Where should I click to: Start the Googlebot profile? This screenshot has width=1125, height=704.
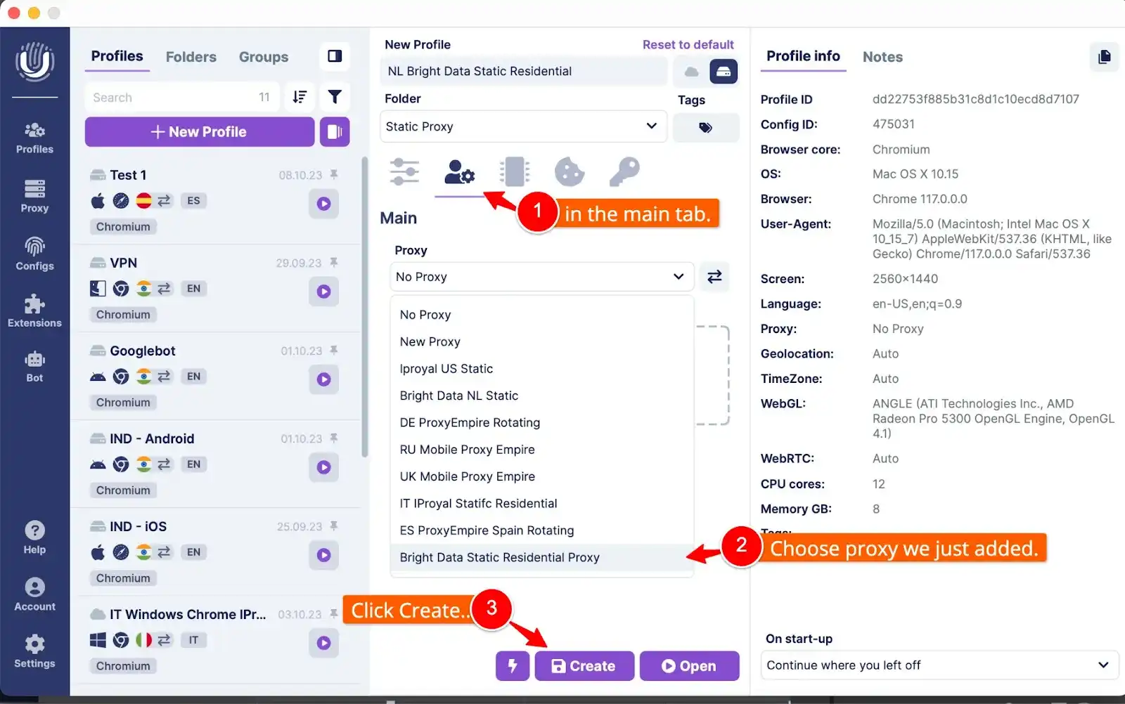coord(323,379)
